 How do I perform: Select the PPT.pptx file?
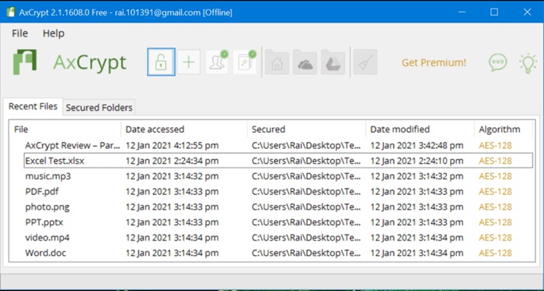(278, 222)
